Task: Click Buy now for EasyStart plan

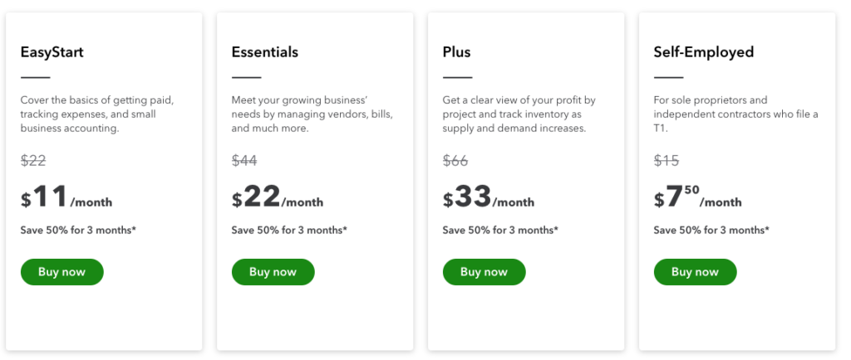Action: pos(61,272)
